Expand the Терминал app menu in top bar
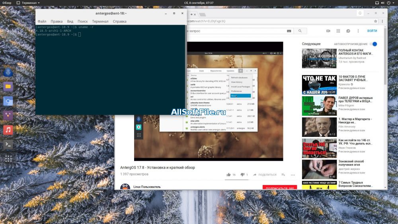 pyautogui.click(x=28, y=3)
